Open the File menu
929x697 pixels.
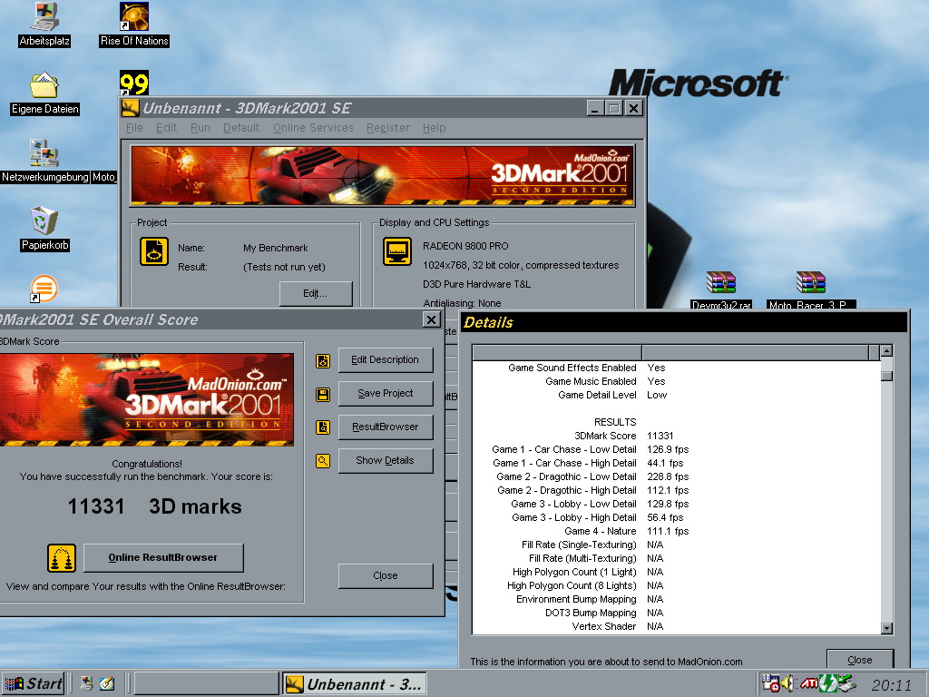(x=134, y=128)
